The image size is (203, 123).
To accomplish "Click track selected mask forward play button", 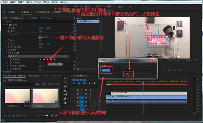I will coord(47,59).
